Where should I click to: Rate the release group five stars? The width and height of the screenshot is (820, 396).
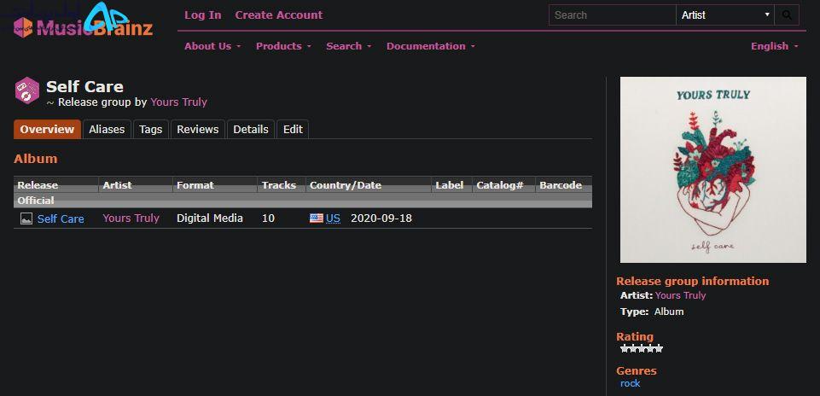(x=659, y=348)
